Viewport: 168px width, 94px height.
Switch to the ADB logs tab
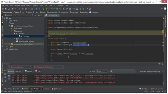19,71
